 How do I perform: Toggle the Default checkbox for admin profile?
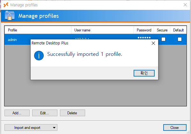click(180, 39)
